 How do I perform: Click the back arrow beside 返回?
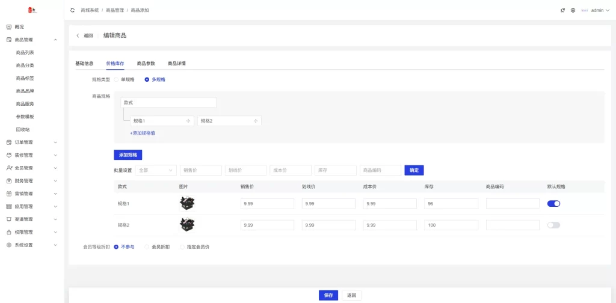coord(78,35)
